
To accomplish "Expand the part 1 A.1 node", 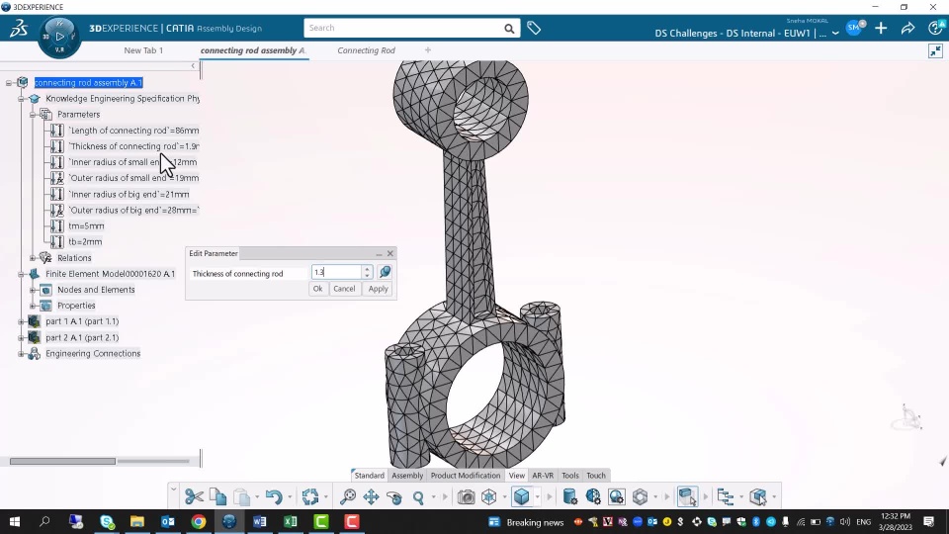I will (x=21, y=321).
